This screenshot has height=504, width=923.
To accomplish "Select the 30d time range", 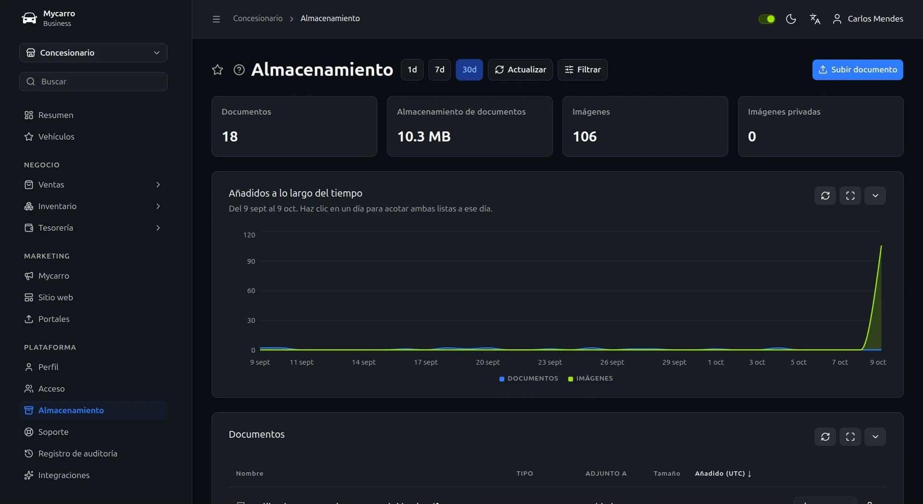I will [469, 70].
